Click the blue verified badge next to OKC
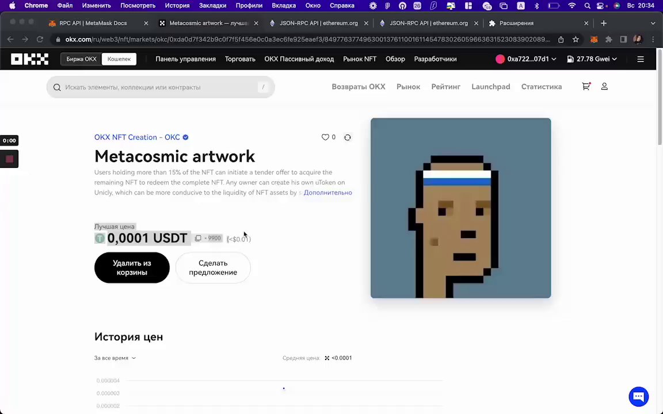This screenshot has width=663, height=414. click(186, 137)
